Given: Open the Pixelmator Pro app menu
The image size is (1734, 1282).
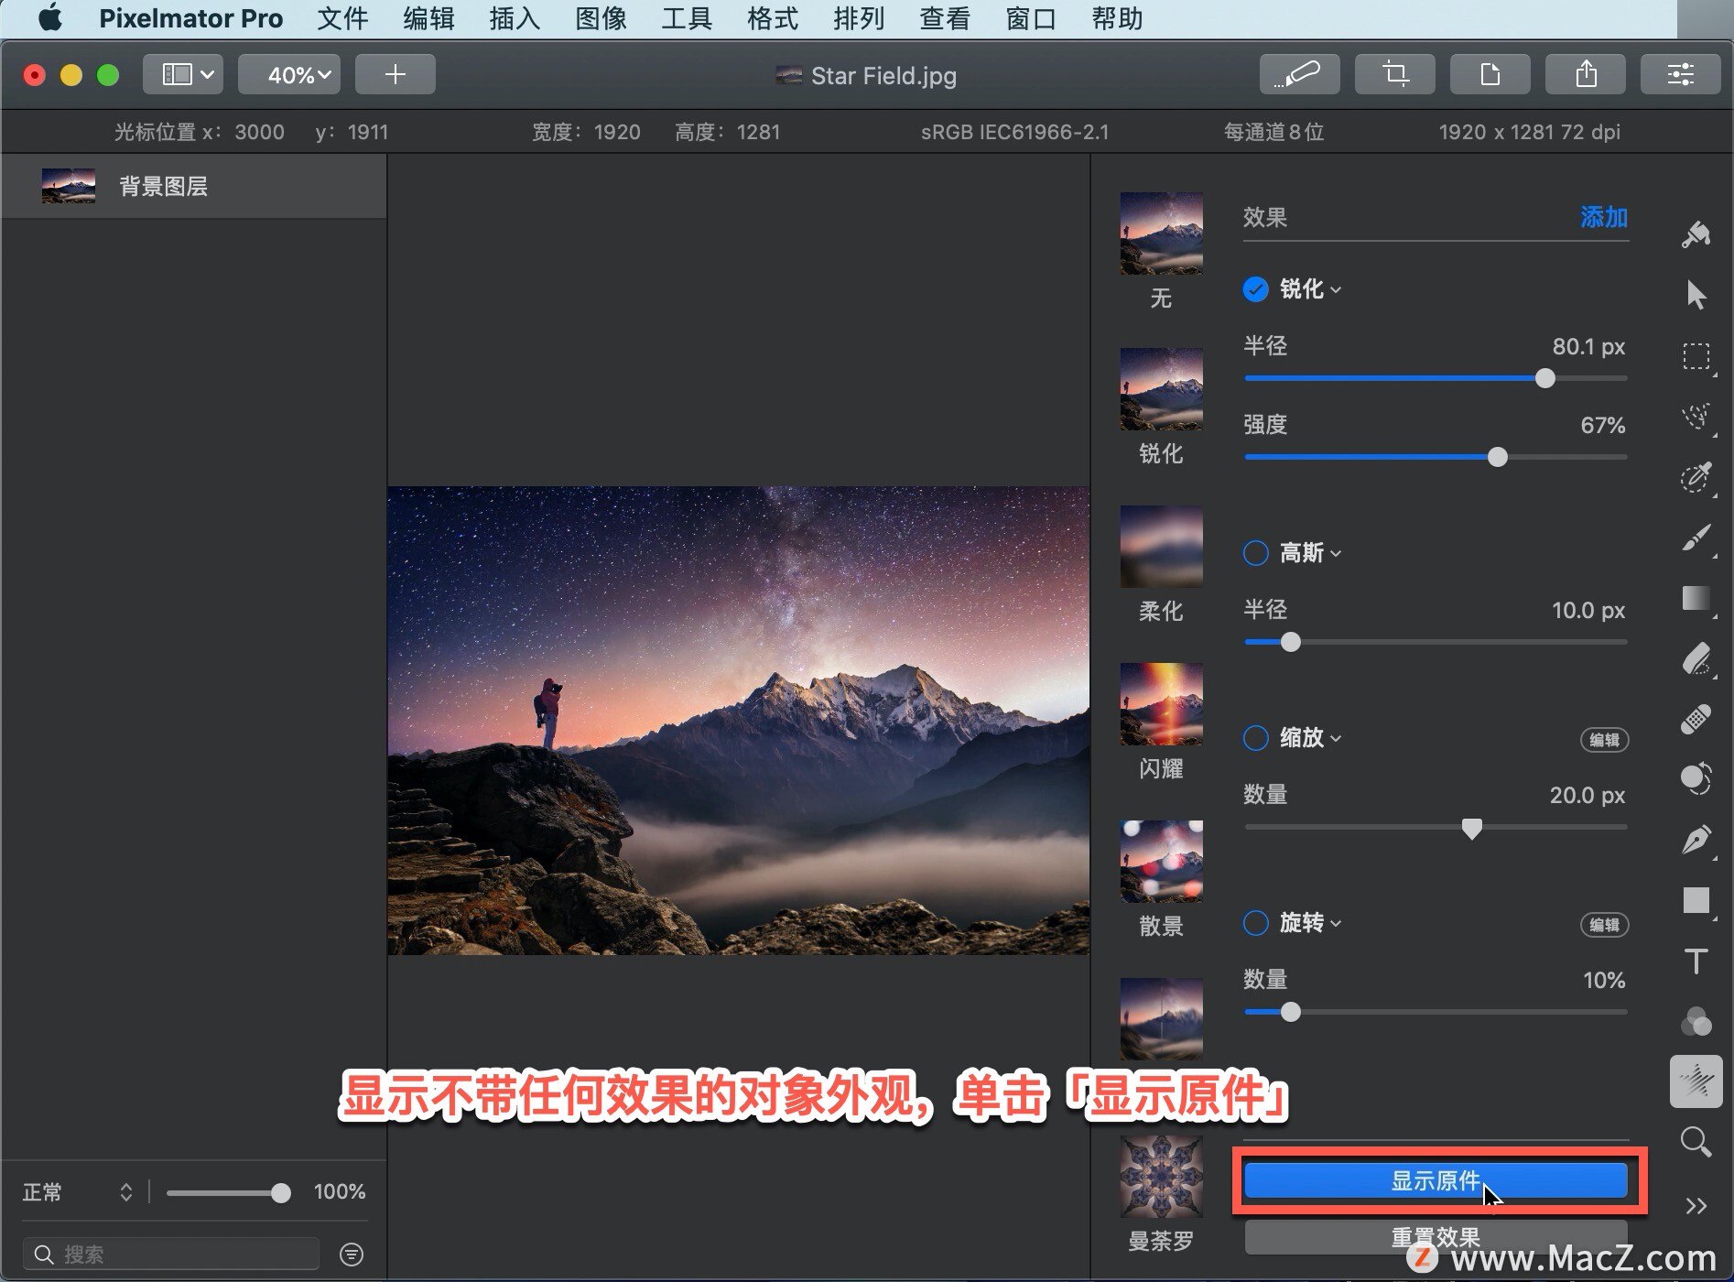Looking at the screenshot, I should pos(190,18).
